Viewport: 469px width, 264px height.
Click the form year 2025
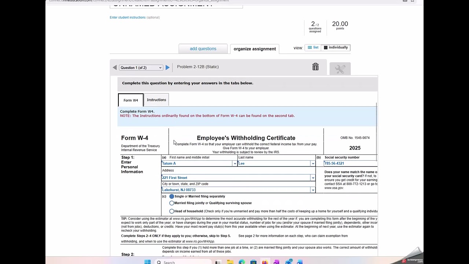[x=355, y=148]
